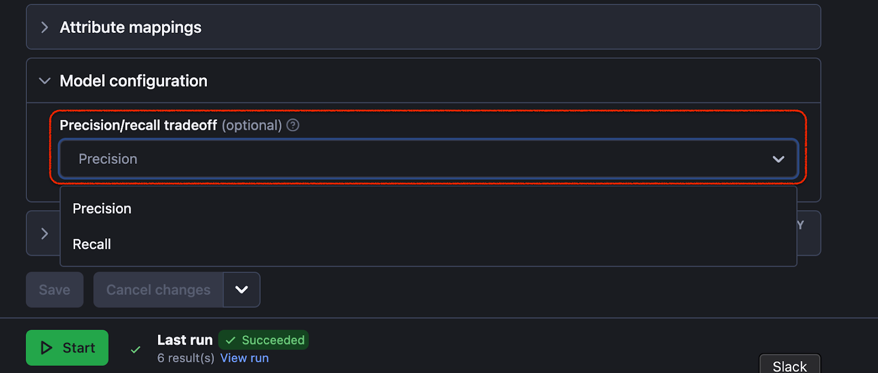Screen dimensions: 878x373
Task: Click the play icon on the Start button
Action: (x=46, y=347)
